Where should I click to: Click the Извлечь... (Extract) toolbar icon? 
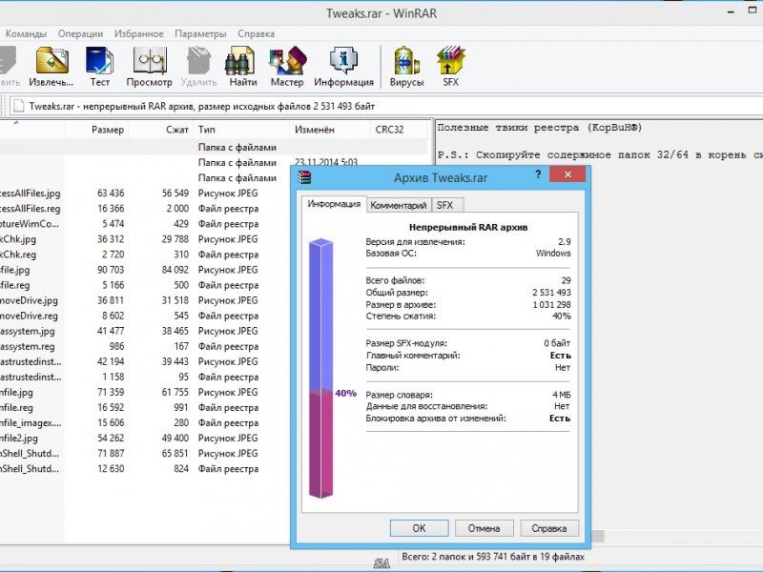(x=52, y=67)
